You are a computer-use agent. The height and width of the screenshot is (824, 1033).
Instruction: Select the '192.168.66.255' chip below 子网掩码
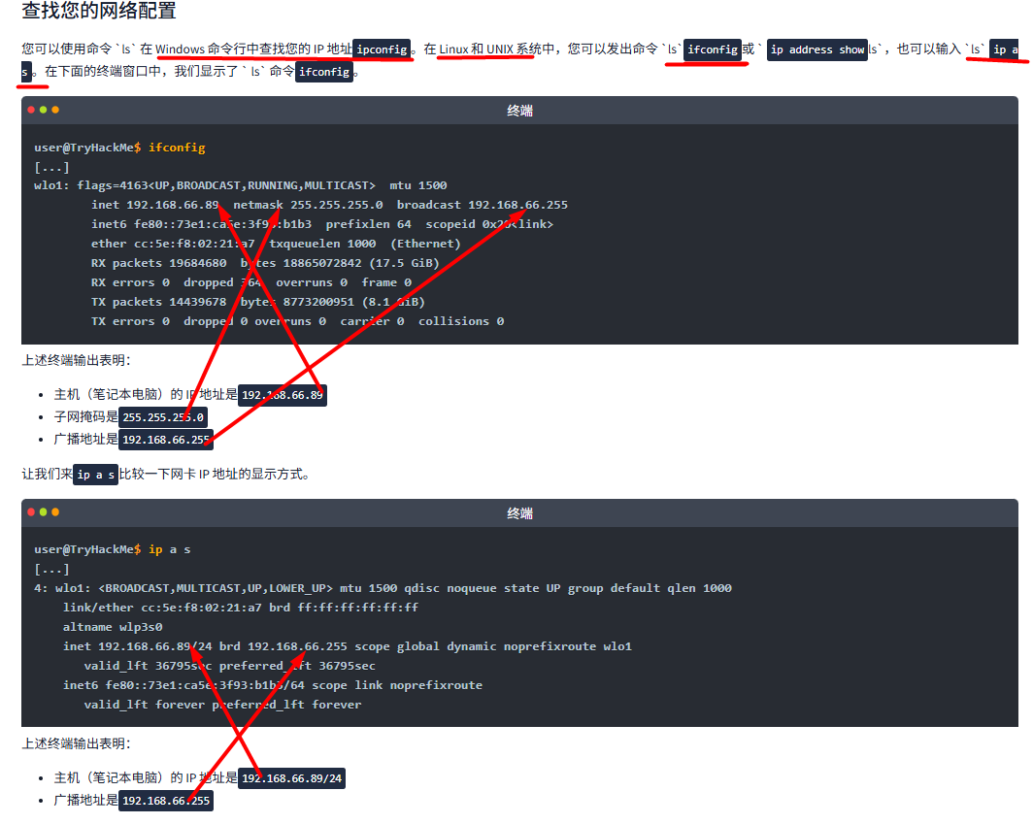(x=166, y=440)
